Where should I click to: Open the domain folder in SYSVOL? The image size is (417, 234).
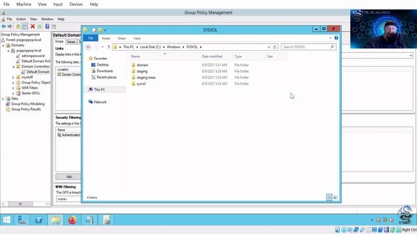(x=142, y=65)
